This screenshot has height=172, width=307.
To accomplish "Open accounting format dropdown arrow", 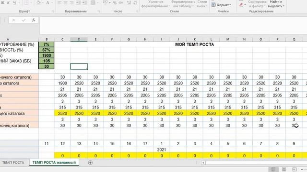I will click(x=110, y=3).
